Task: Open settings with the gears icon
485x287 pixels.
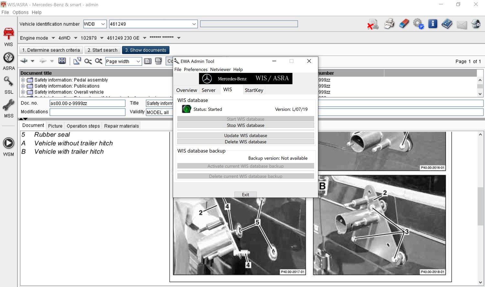Action: pos(418,24)
